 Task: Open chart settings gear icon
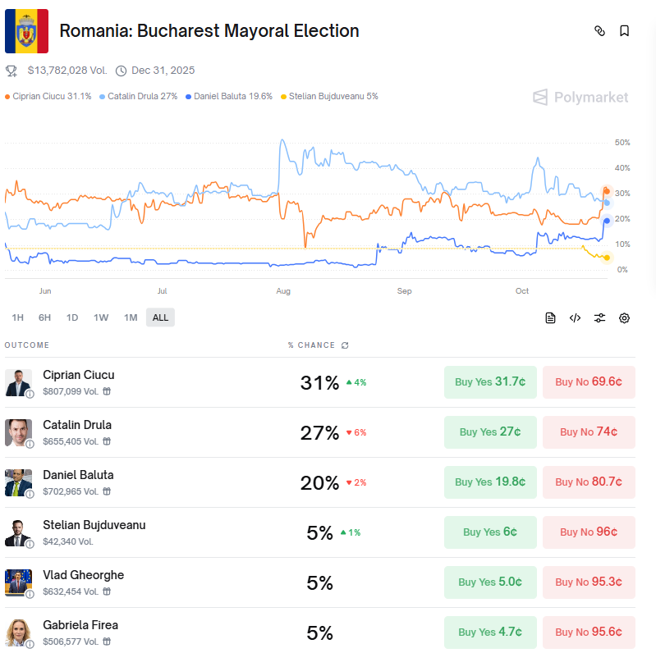[624, 318]
